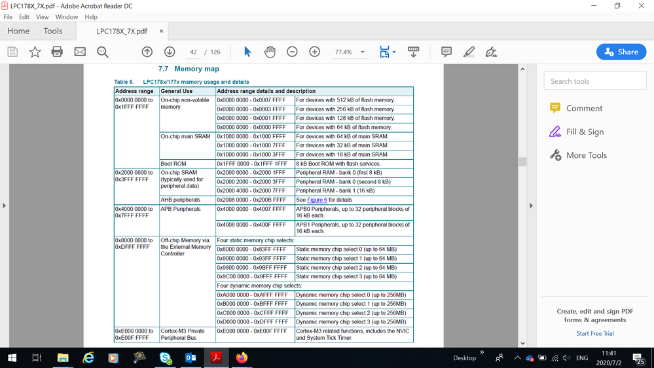
Task: Close the LPC178X_7X.pdf tab
Action: pyautogui.click(x=161, y=31)
